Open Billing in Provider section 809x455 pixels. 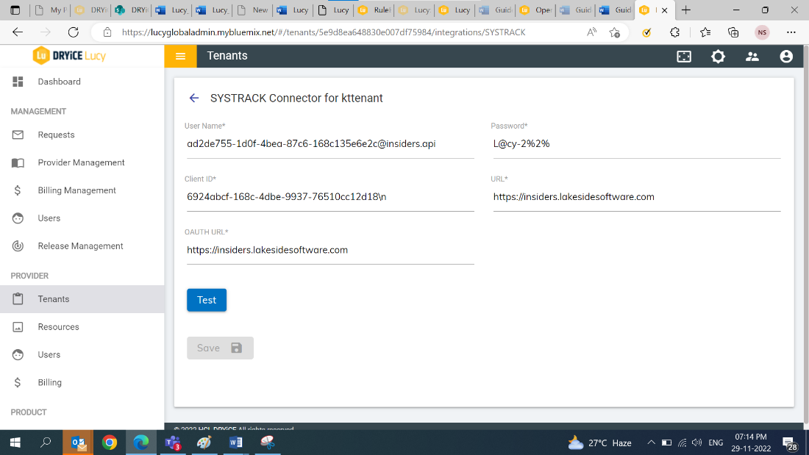pos(82,383)
